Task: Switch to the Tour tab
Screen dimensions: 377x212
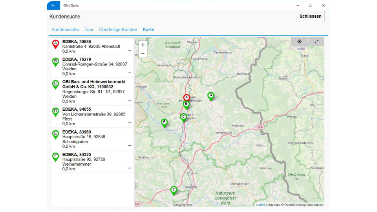Action: pyautogui.click(x=89, y=29)
